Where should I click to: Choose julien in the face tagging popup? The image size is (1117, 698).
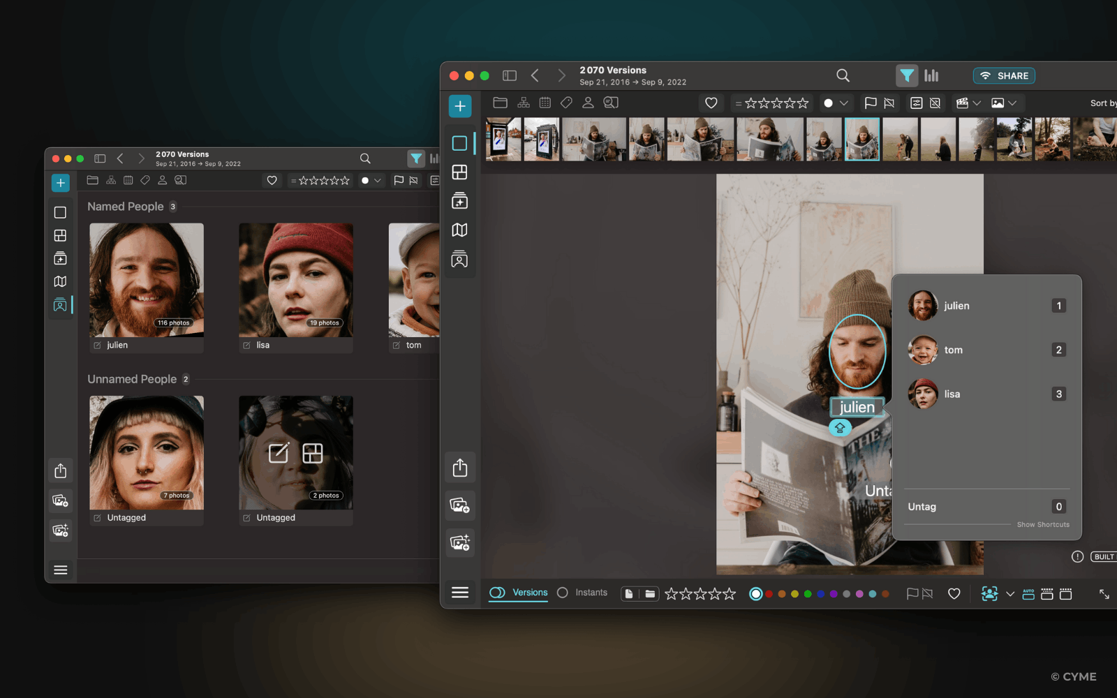(986, 306)
